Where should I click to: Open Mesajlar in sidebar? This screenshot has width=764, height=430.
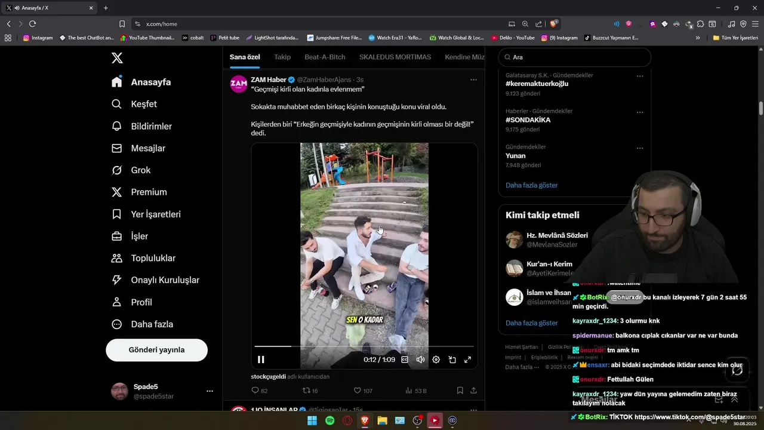[138, 148]
